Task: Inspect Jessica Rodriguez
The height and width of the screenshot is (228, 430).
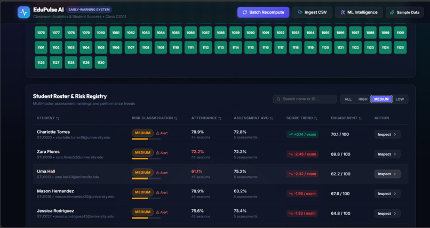Action: click(387, 214)
